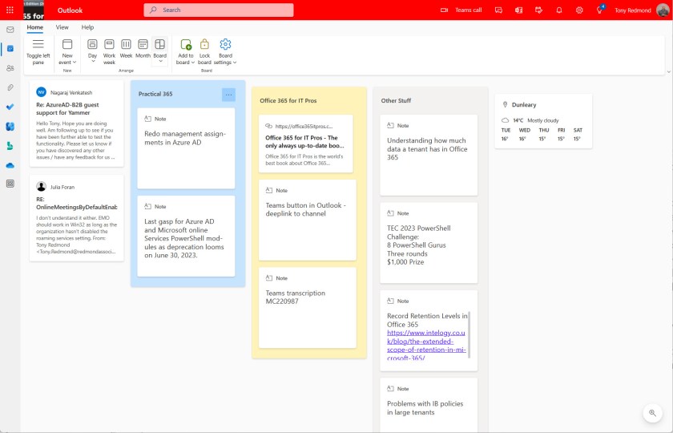Select the Office 365 for IT Pros list title
The height and width of the screenshot is (433, 673).
pos(288,100)
